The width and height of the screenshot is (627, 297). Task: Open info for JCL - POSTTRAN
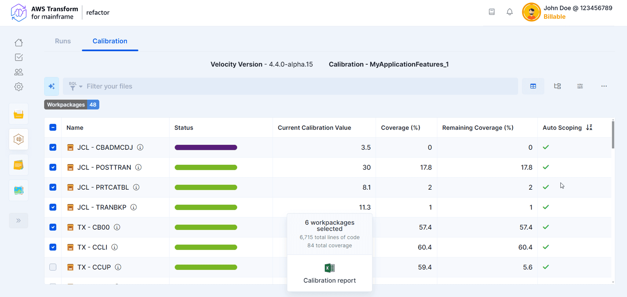pos(138,167)
